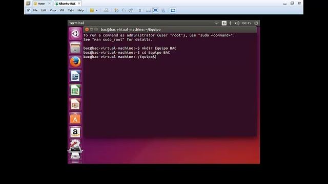
Task: Open the session gear menu in Ubuntu panel
Action: pos(256,23)
